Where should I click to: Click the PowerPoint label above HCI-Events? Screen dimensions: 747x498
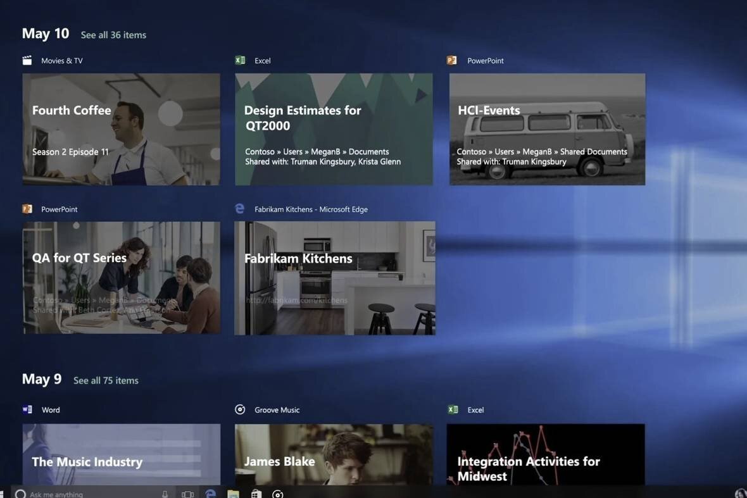click(486, 61)
